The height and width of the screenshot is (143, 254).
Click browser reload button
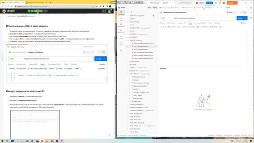pos(9,6)
